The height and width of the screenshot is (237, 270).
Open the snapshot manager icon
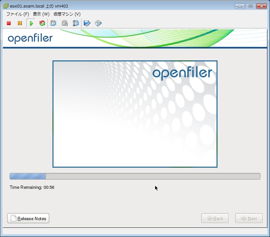pos(76,23)
